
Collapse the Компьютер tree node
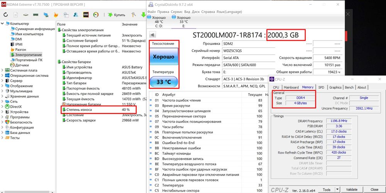pyautogui.click(x=2, y=24)
